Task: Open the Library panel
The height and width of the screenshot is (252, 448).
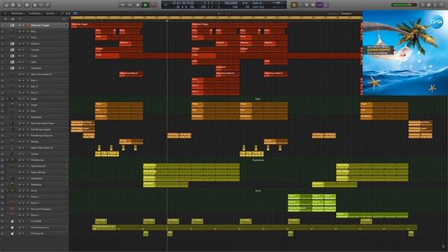Action: pyautogui.click(x=6, y=5)
